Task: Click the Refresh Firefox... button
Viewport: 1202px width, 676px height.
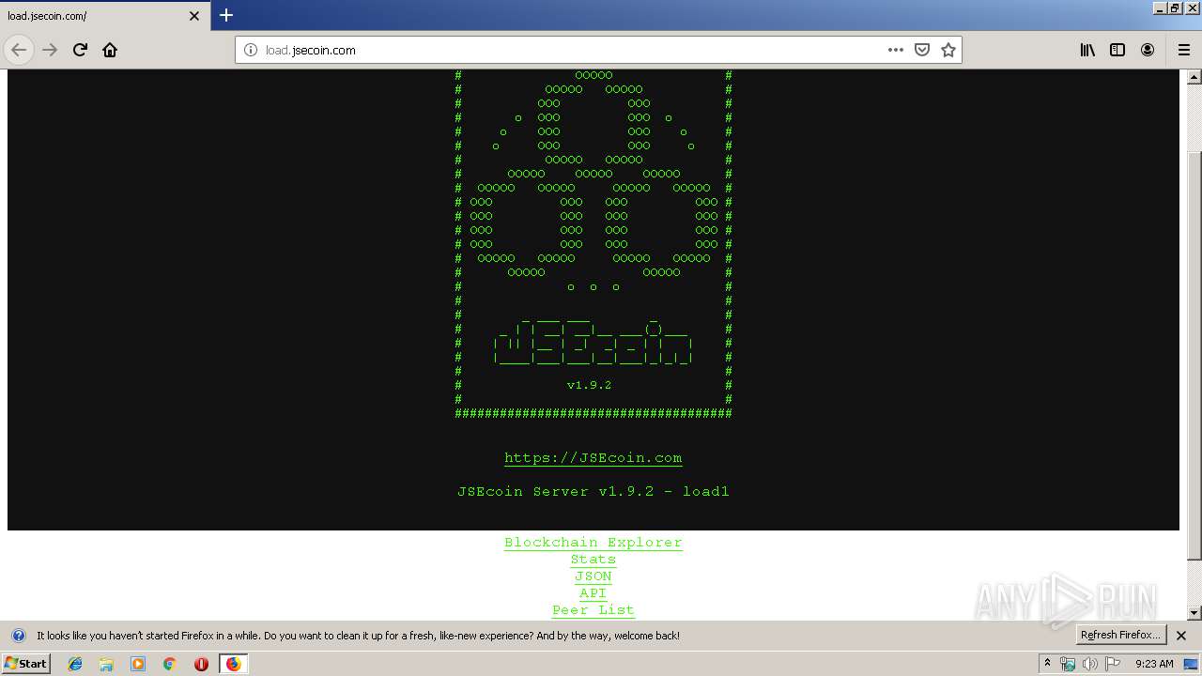Action: (1121, 636)
